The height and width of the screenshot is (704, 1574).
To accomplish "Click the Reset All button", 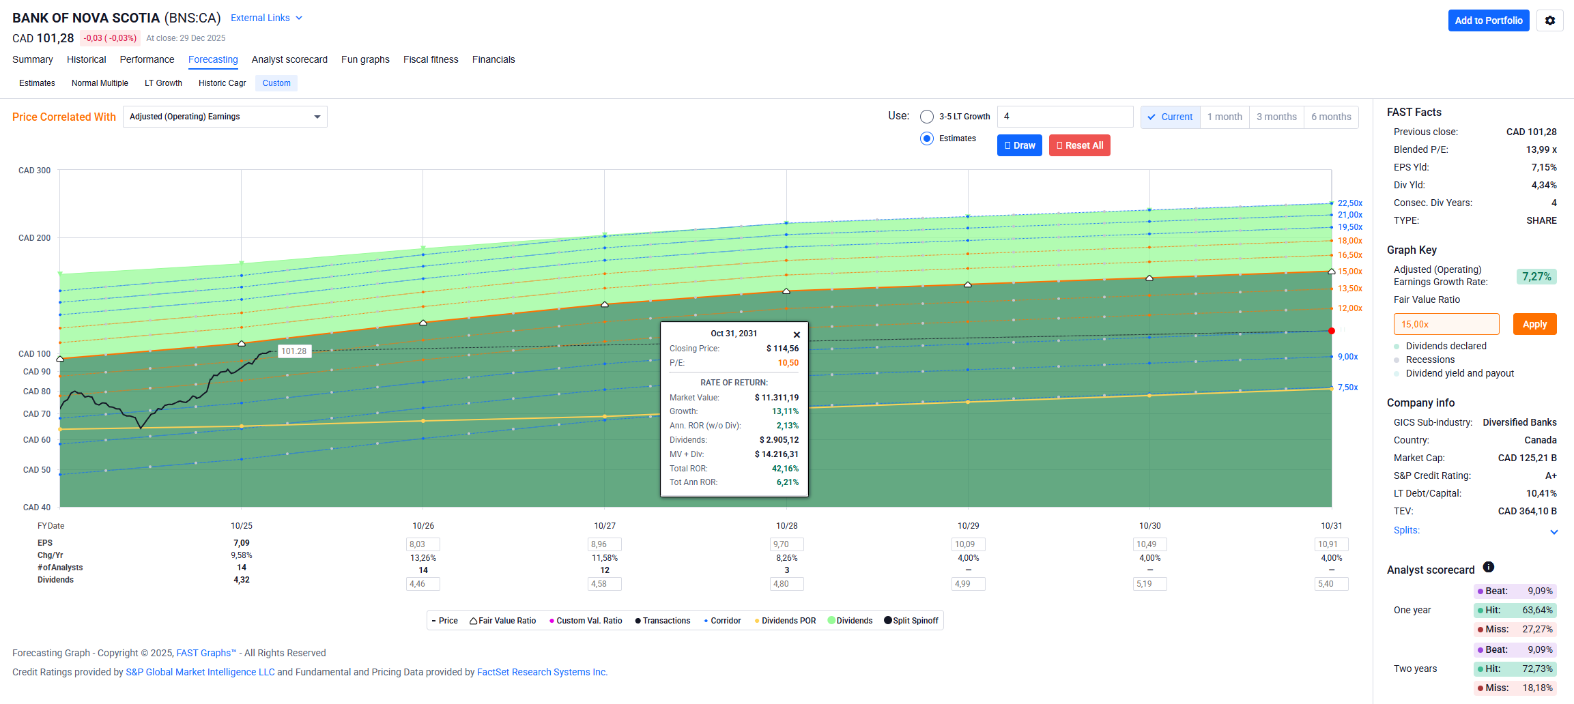I will tap(1079, 145).
